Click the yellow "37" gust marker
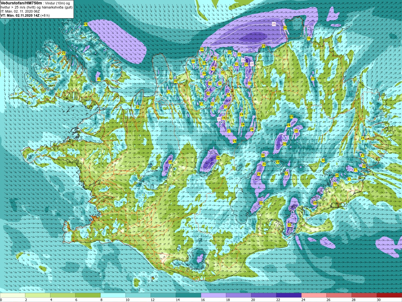The height and width of the screenshot is (302, 402). [225, 107]
